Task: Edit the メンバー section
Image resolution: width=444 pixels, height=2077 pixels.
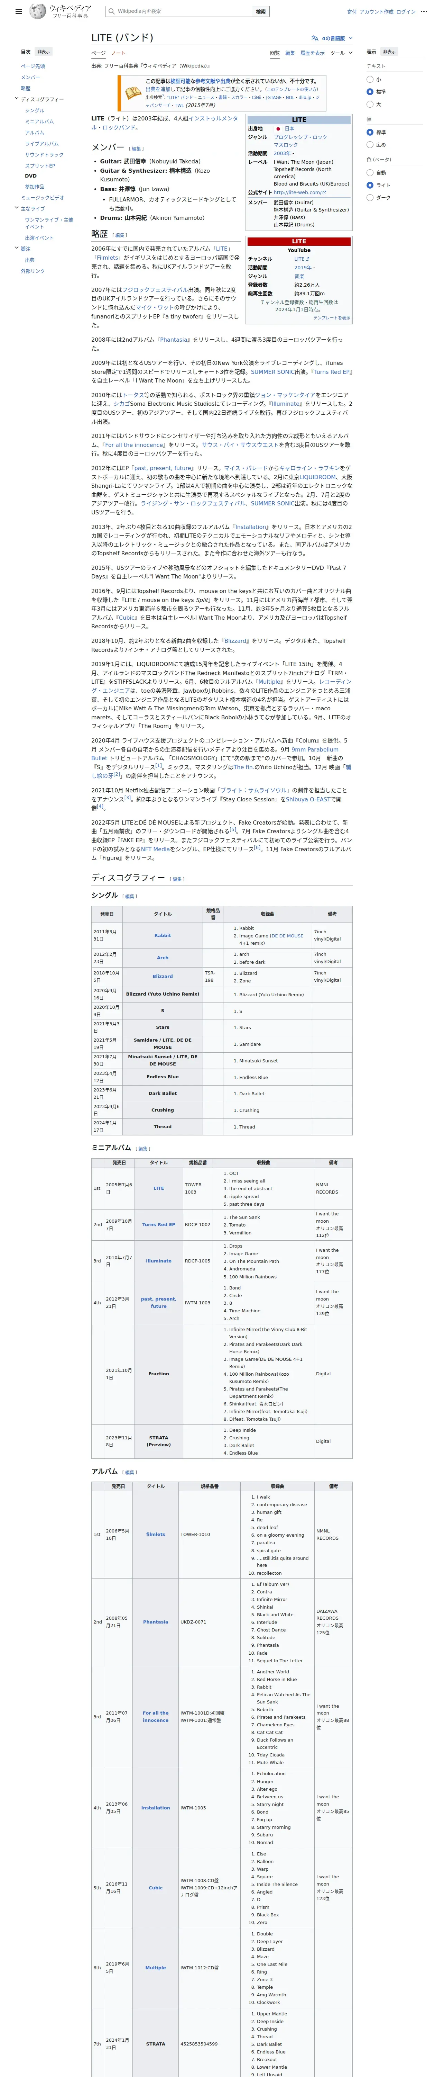Action: click(x=136, y=149)
